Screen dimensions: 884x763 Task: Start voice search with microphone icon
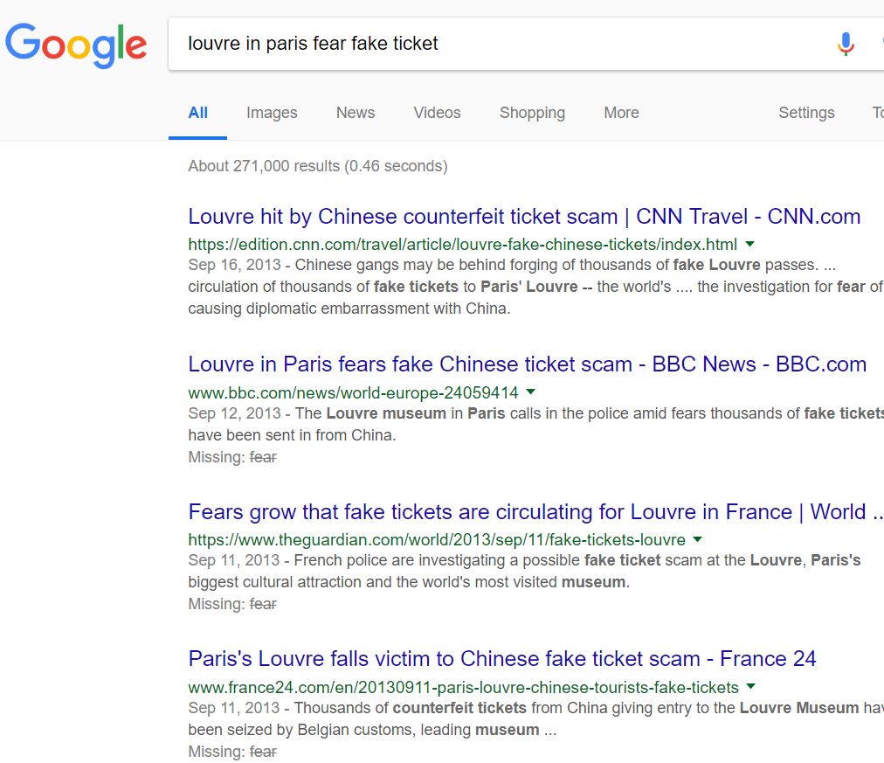coord(845,44)
